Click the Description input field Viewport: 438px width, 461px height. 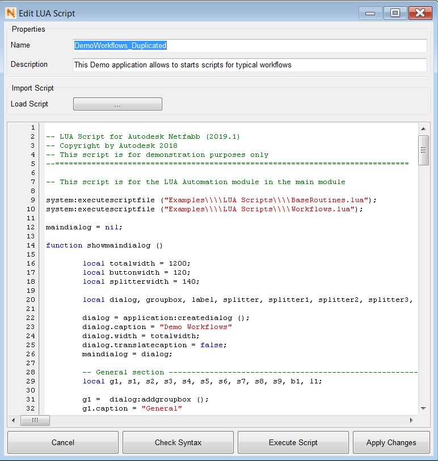click(x=250, y=65)
